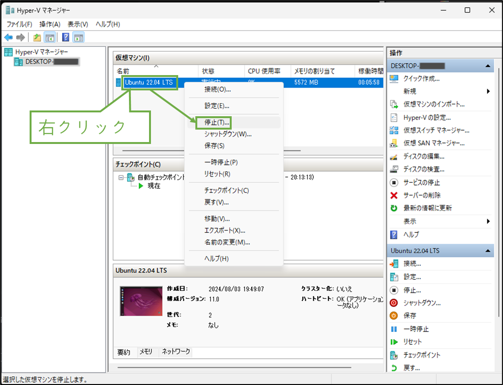Click the Help icon in the DESKTOP actions section

click(394, 235)
